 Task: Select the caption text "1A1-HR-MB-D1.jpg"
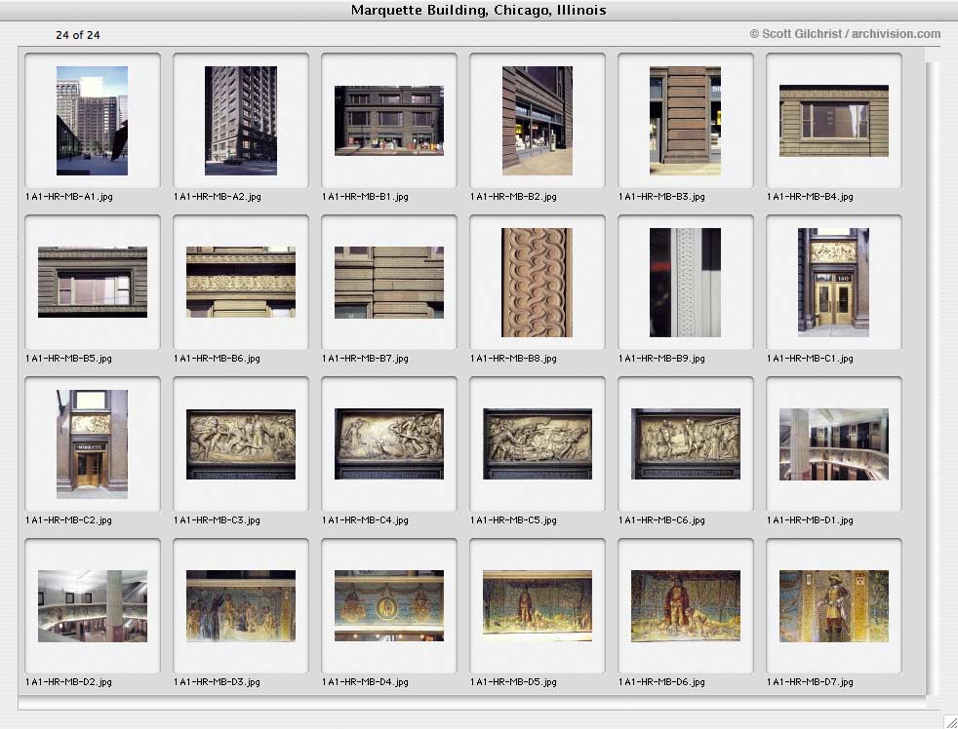pyautogui.click(x=810, y=520)
